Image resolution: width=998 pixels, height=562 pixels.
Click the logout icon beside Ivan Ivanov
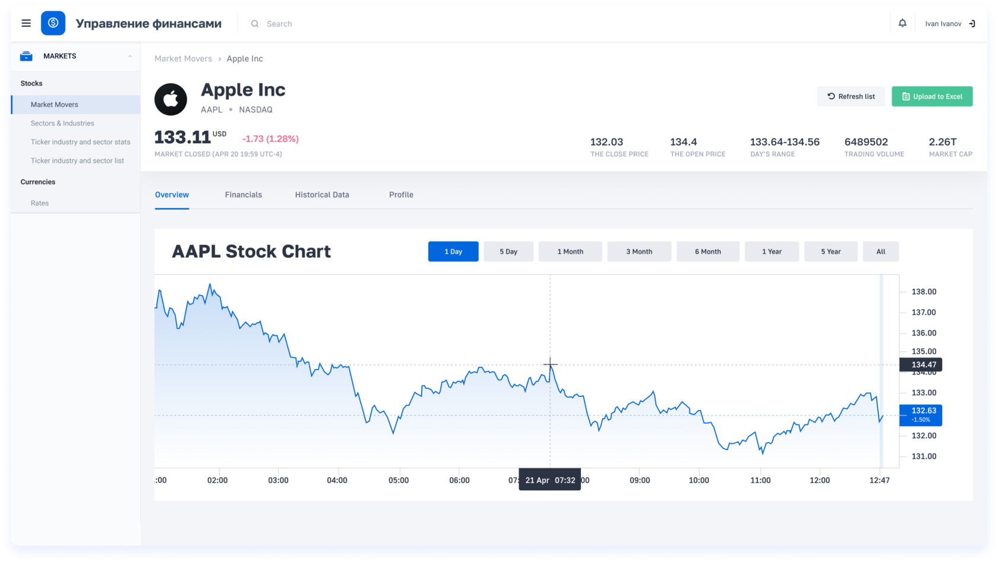tap(972, 24)
